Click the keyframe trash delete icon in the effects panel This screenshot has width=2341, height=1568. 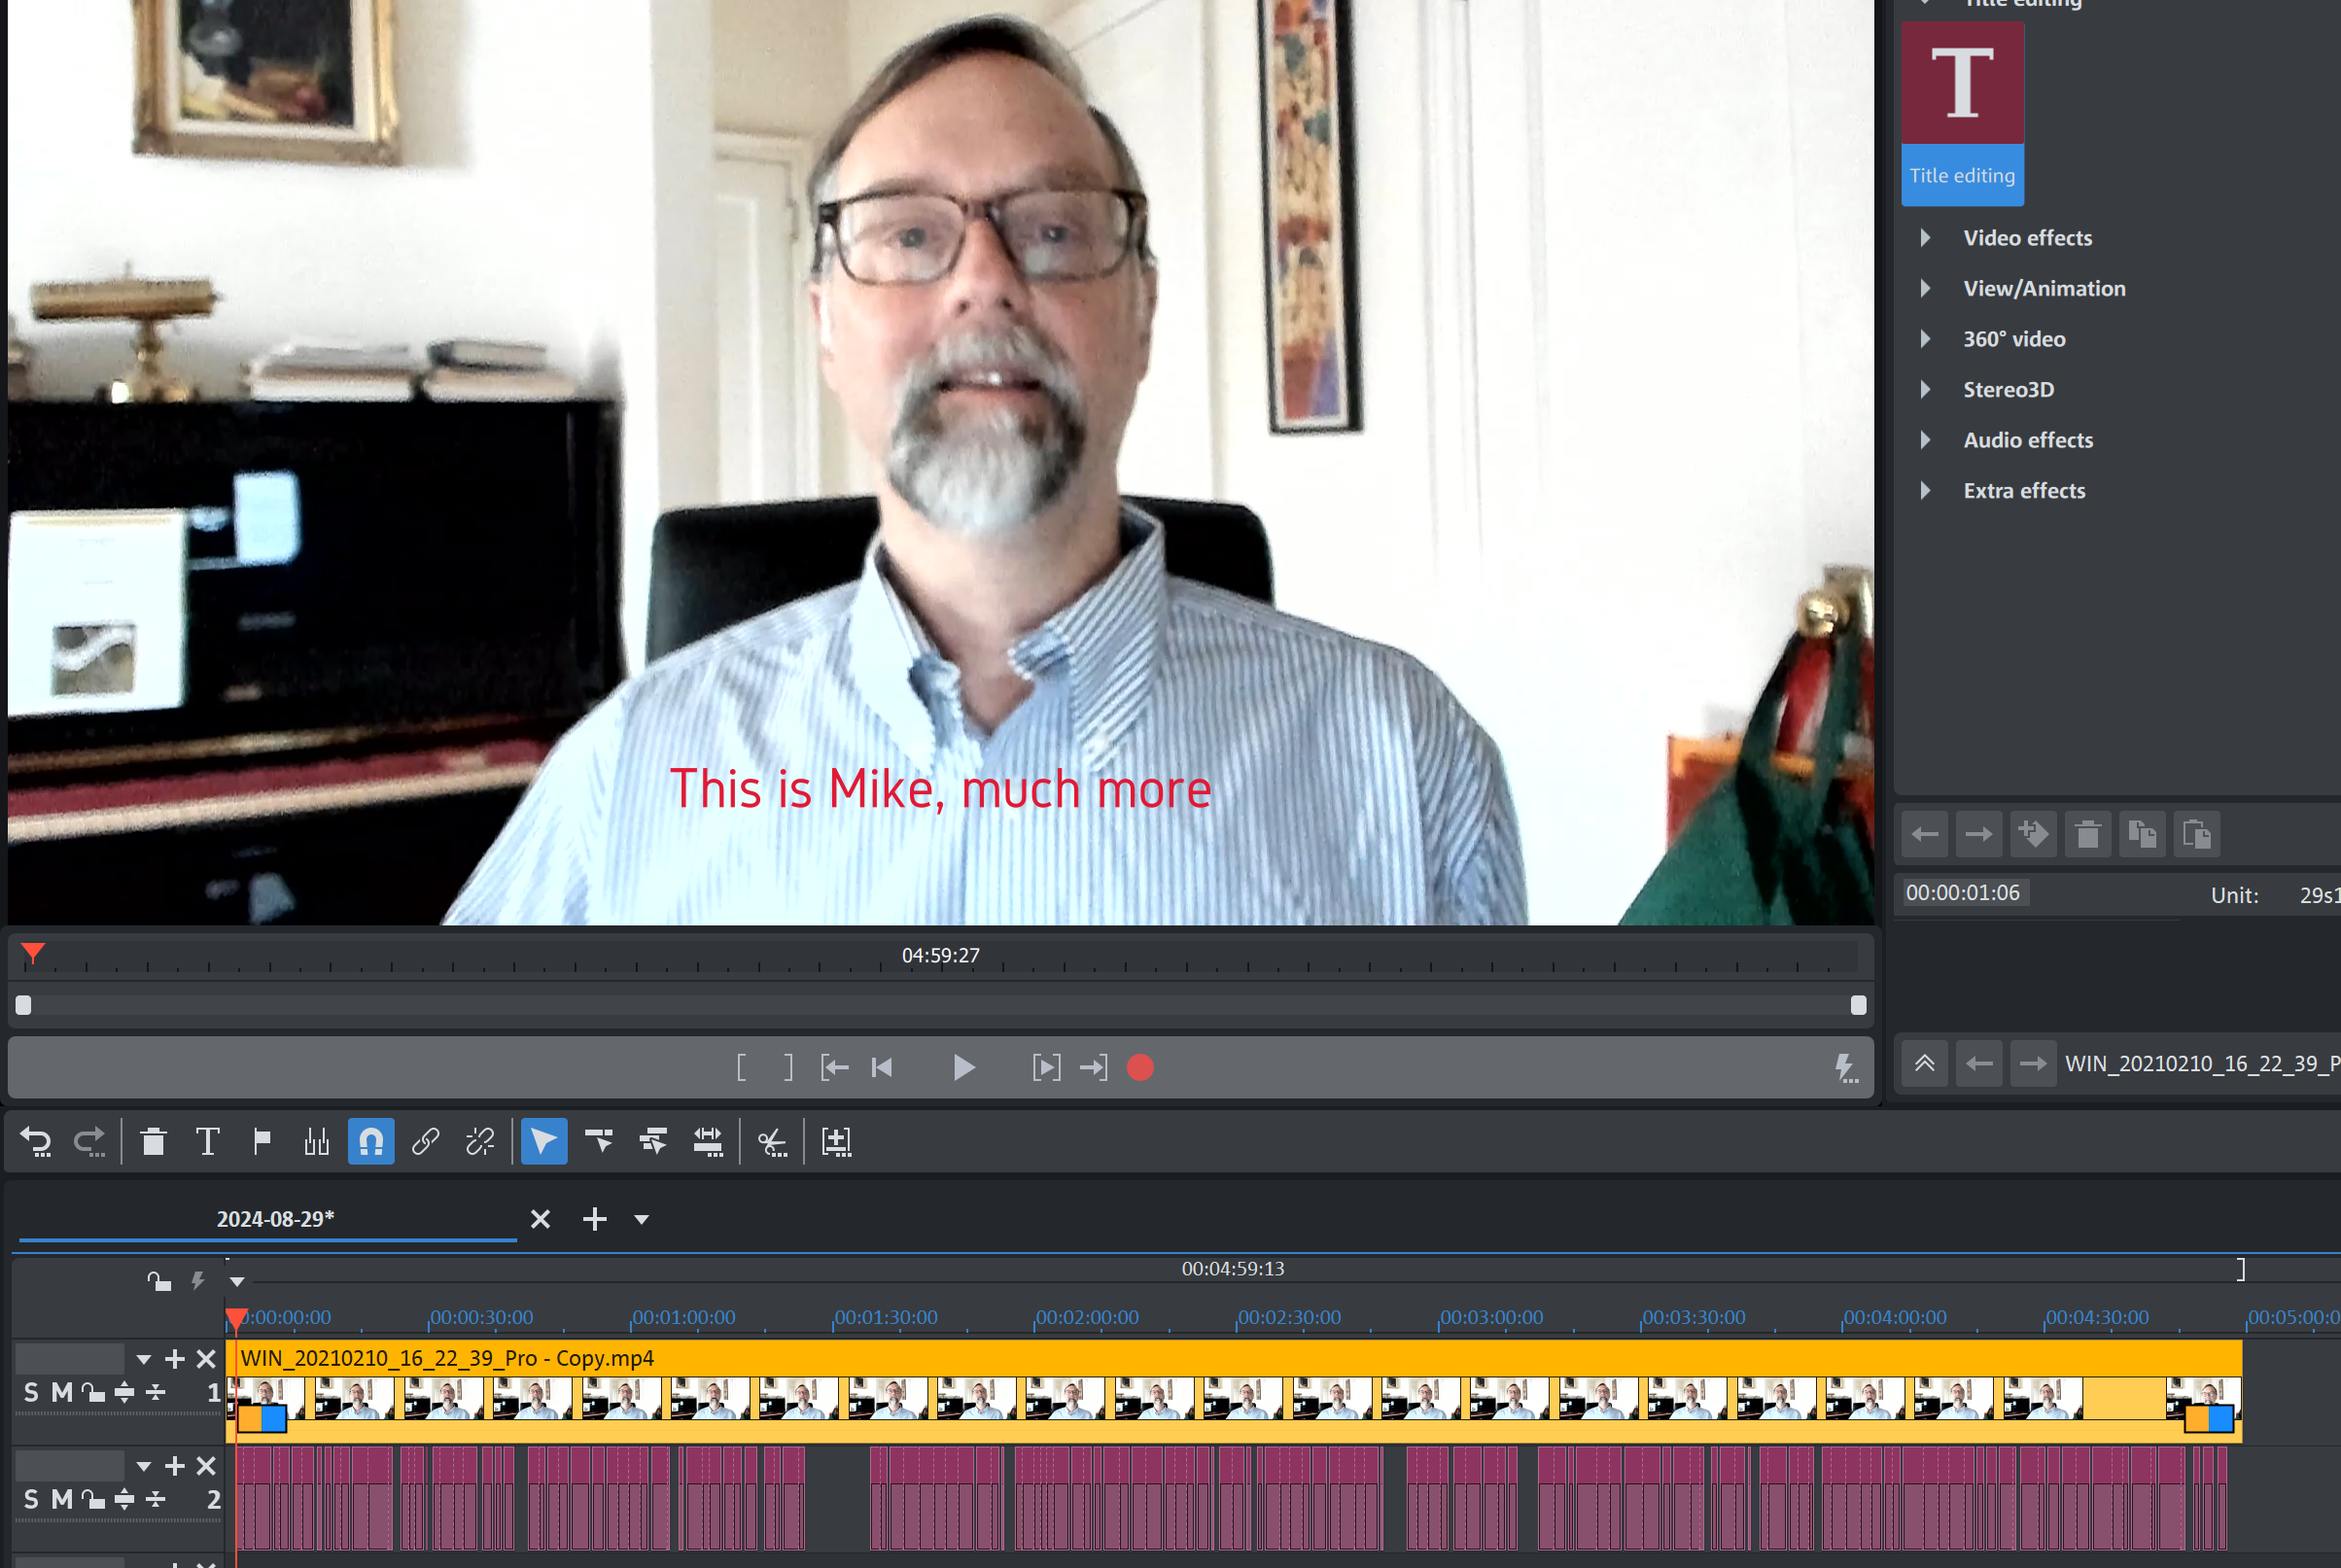pos(2087,834)
